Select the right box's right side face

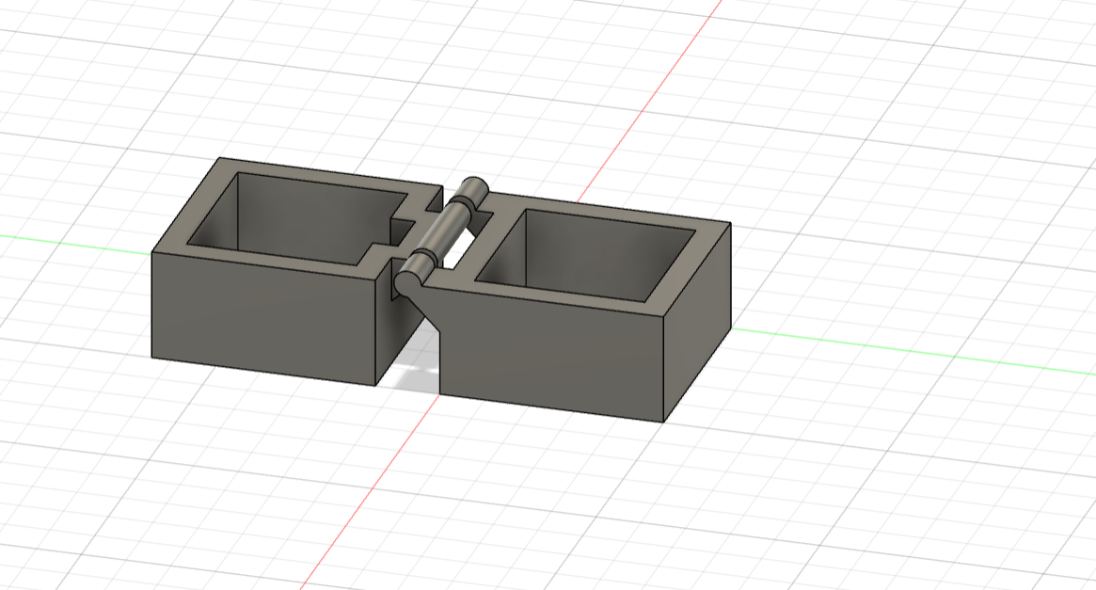(x=697, y=321)
